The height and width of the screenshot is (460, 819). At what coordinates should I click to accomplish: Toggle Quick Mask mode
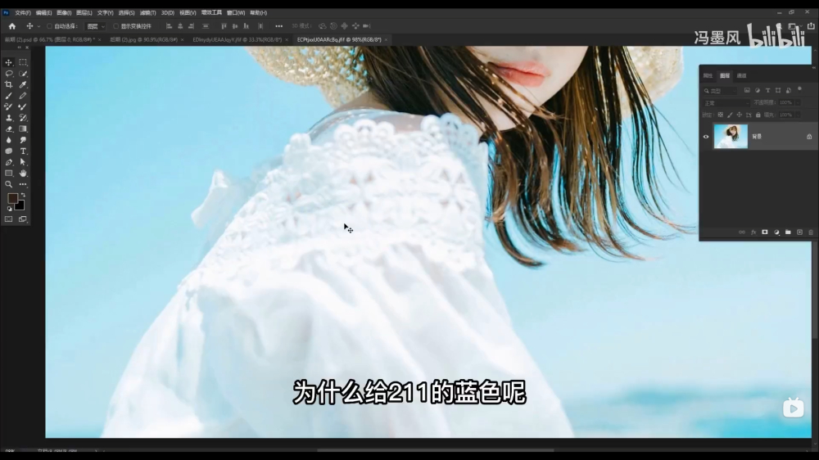pos(9,219)
